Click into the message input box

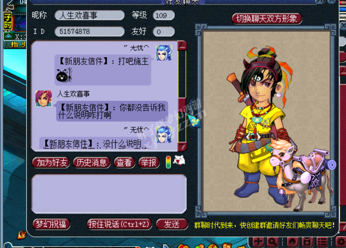109,194
